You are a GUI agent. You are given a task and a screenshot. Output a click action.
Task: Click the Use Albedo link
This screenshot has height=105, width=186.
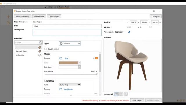pyautogui.click(x=68, y=89)
